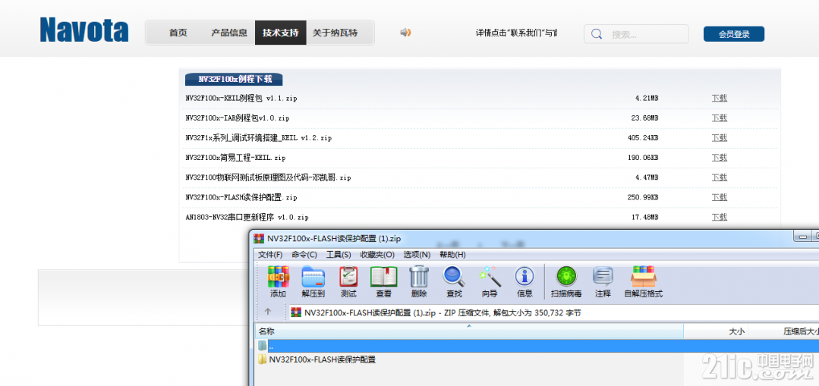
Task: Click the Navota logo
Action: tap(84, 30)
